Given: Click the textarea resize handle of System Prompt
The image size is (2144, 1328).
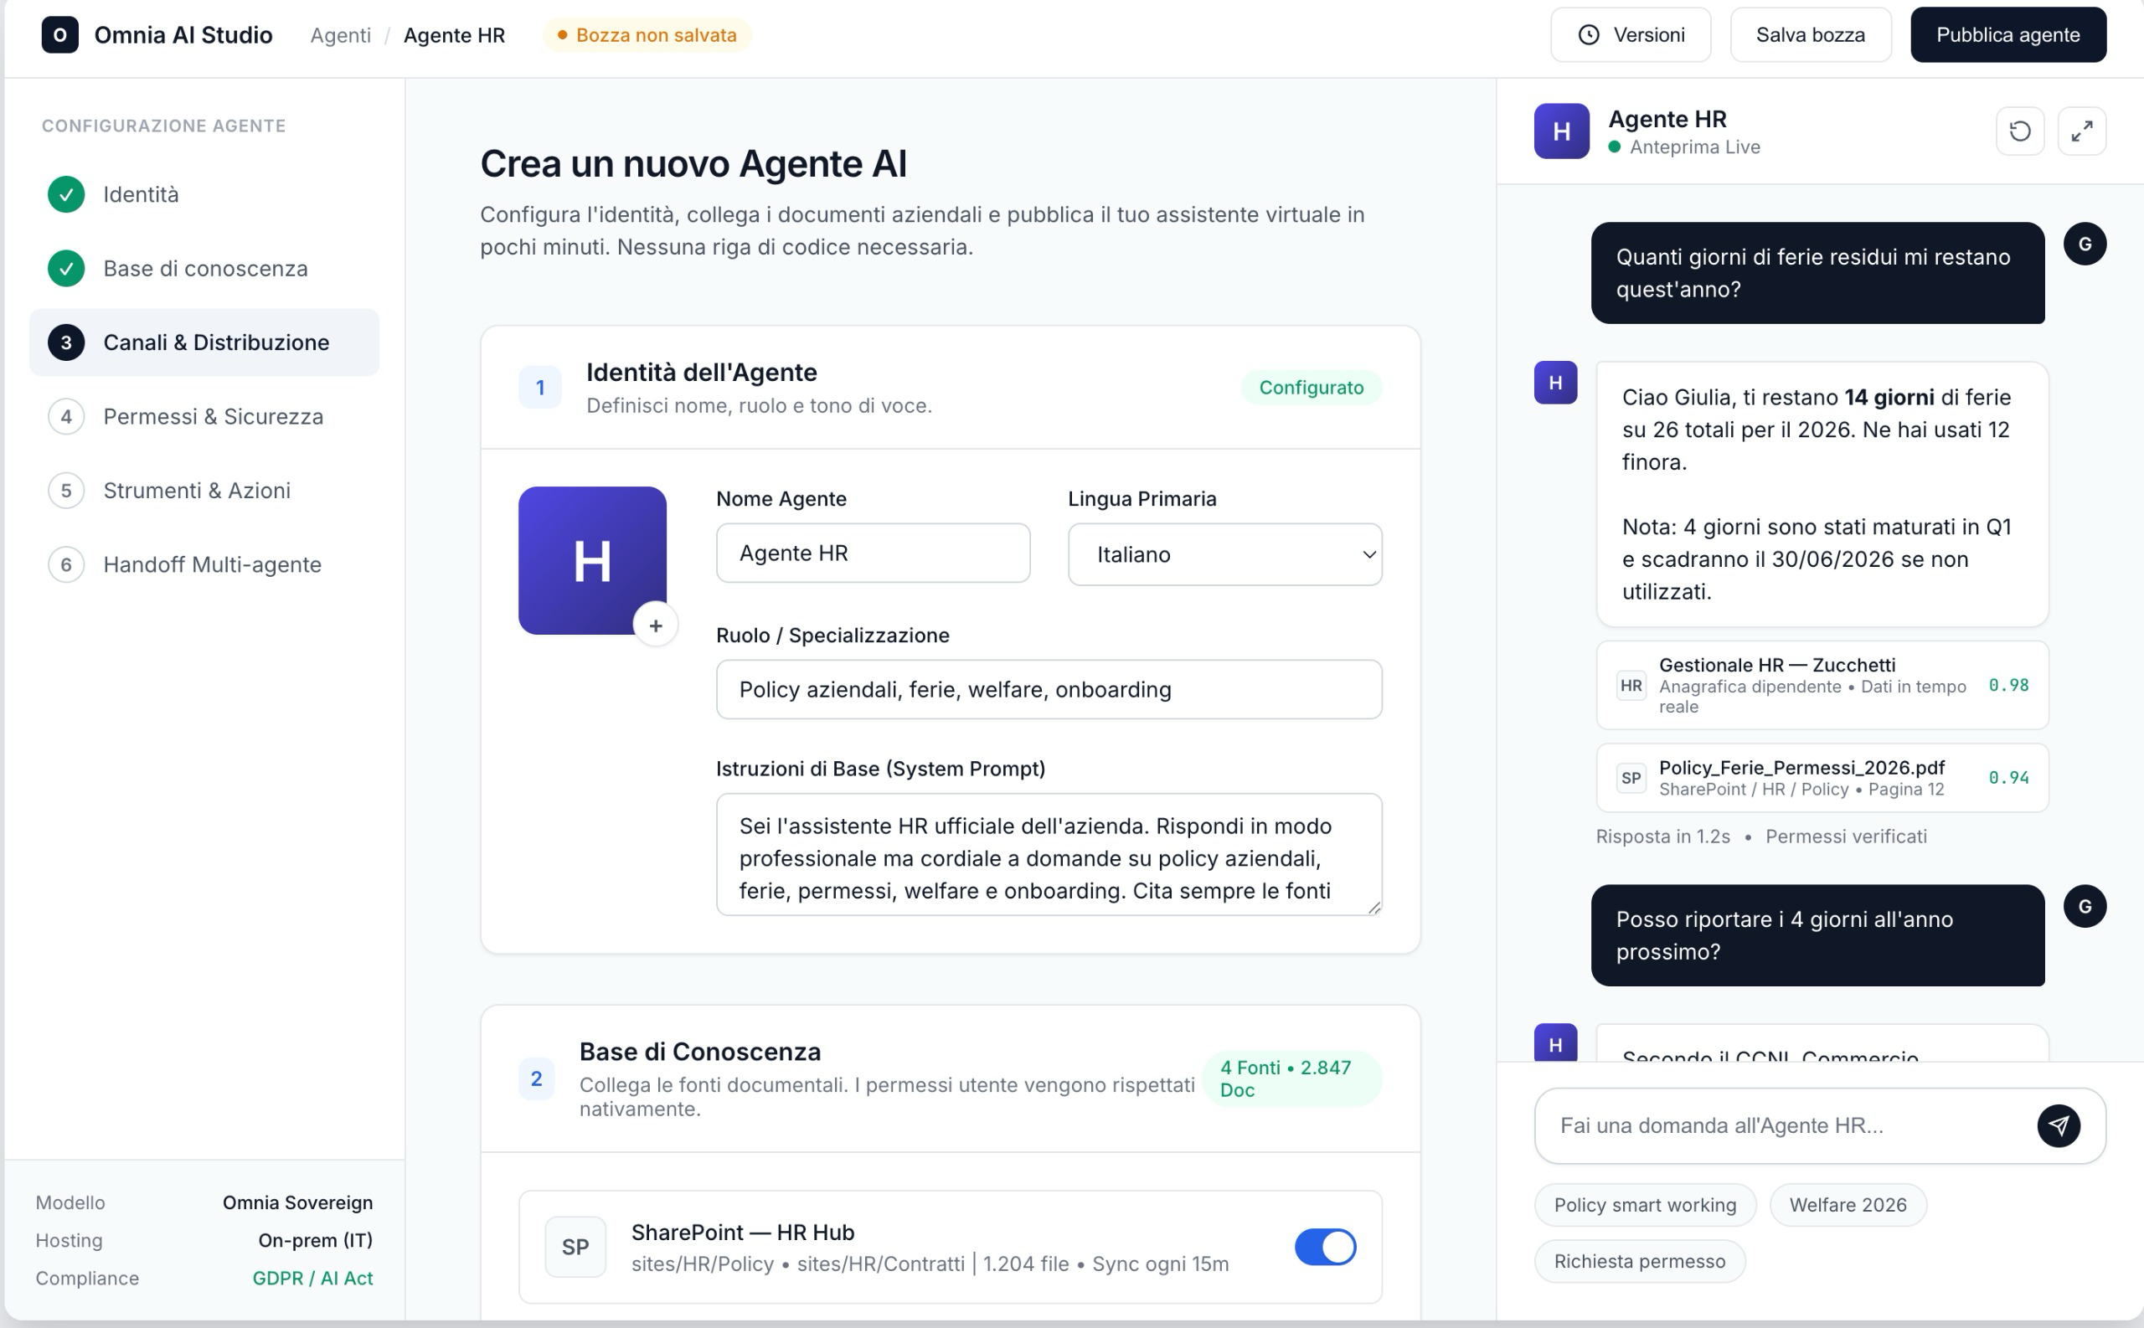Looking at the screenshot, I should click(x=1374, y=908).
